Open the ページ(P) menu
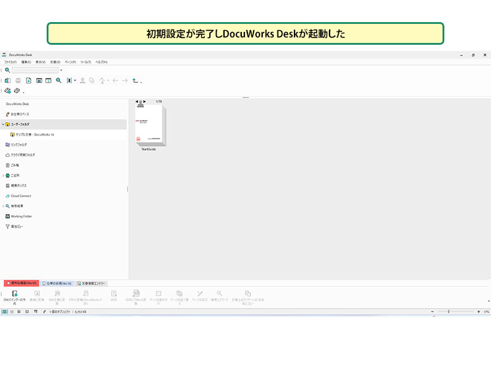This screenshot has width=491, height=368. click(x=71, y=62)
